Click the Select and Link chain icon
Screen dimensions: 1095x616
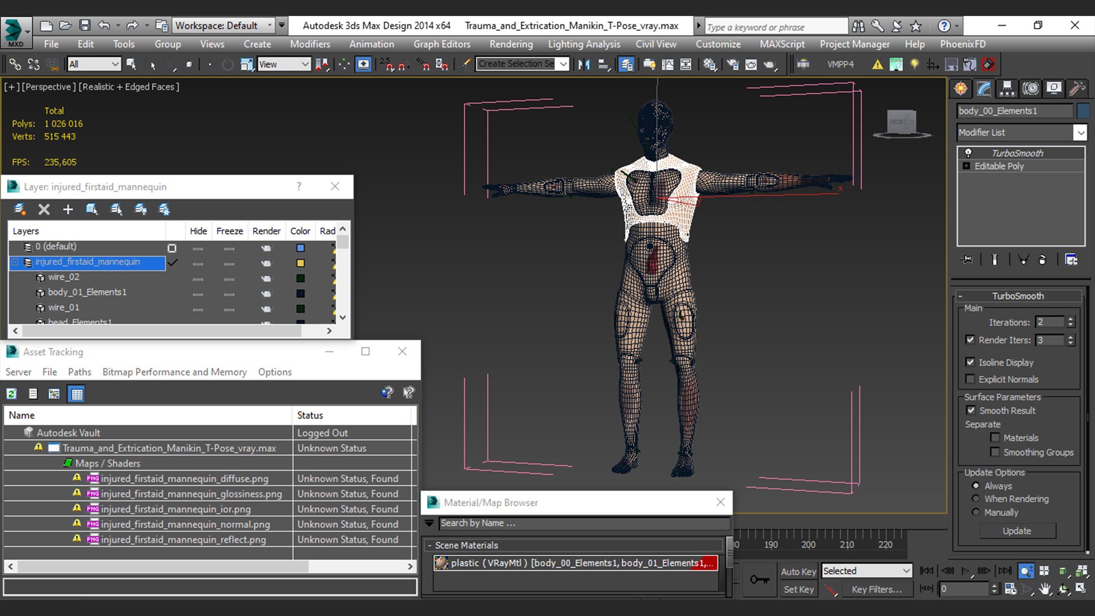point(15,64)
